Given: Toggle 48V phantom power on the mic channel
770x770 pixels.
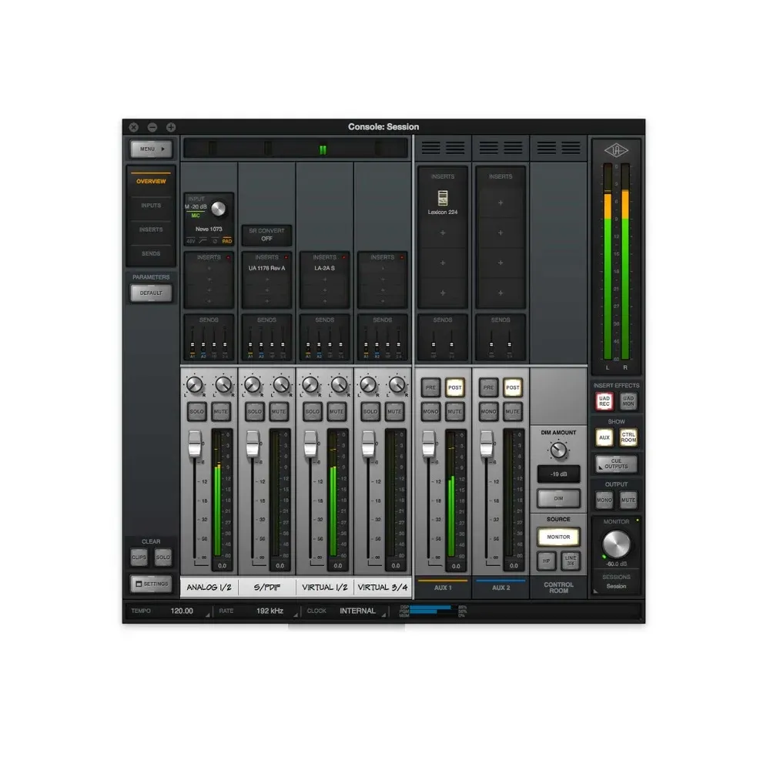Looking at the screenshot, I should pyautogui.click(x=191, y=241).
